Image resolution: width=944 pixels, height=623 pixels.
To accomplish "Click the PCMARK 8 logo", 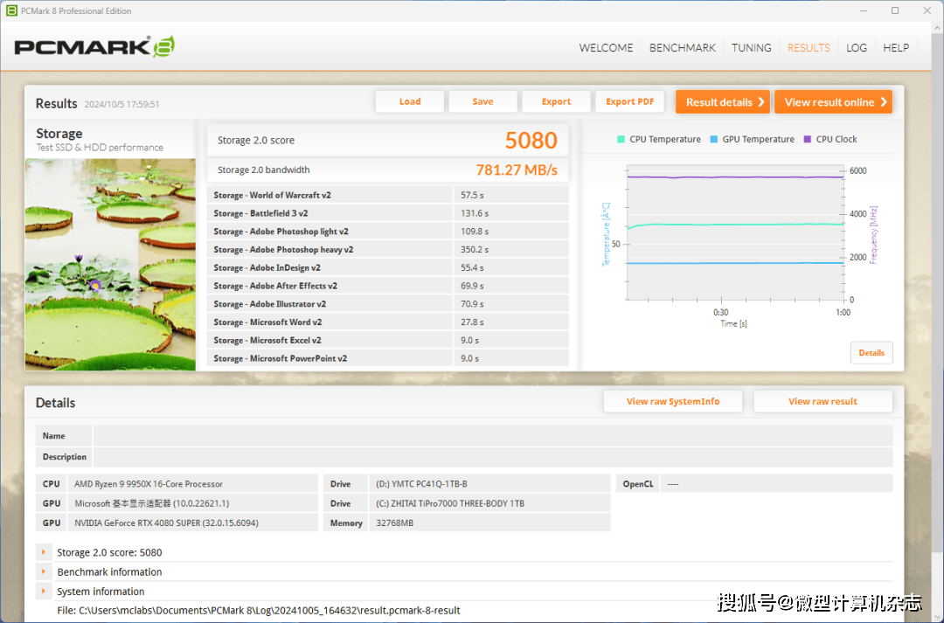I will pyautogui.click(x=94, y=46).
